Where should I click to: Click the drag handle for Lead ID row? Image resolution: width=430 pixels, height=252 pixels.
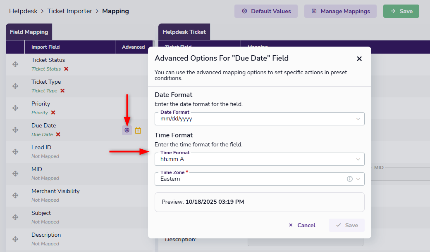[15, 152]
